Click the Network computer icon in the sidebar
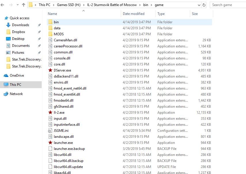The image size is (246, 174). (x=6, y=94)
